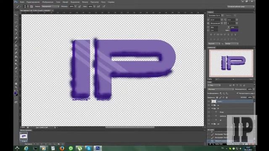This screenshot has height=151, width=269.
Task: Click the Faux Bold style button
Action: [211, 34]
